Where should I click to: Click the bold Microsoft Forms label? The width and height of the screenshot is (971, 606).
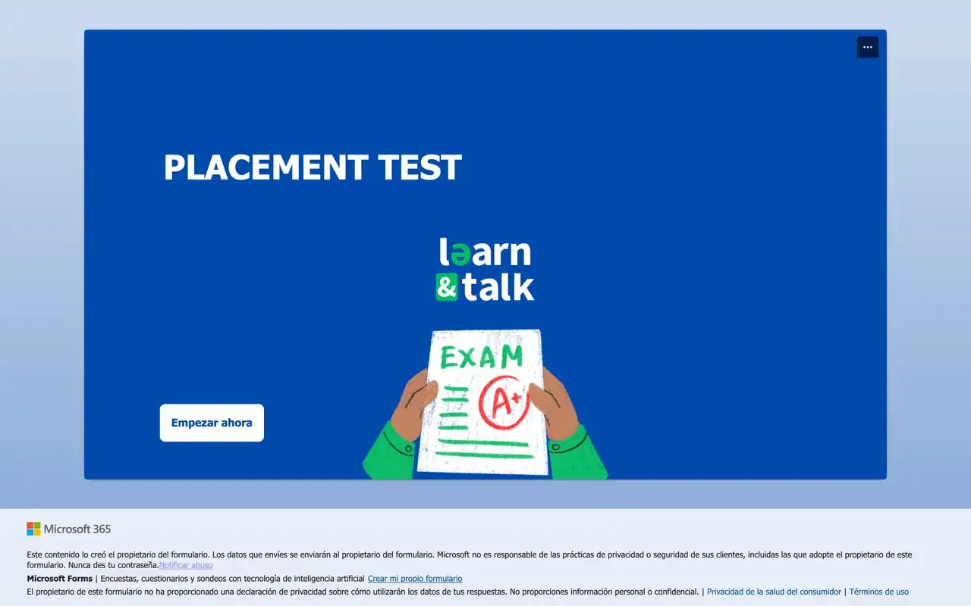[60, 579]
